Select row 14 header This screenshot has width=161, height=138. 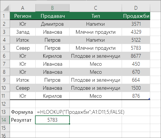pos(5,120)
